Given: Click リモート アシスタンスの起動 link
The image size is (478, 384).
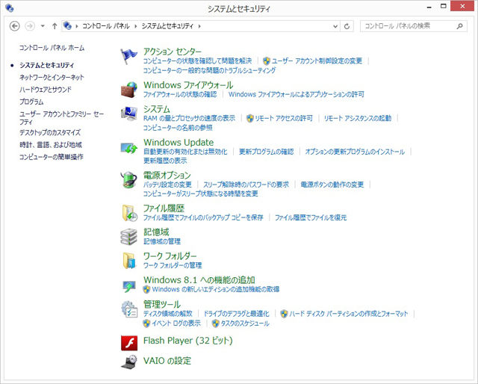Looking at the screenshot, I should coord(358,118).
